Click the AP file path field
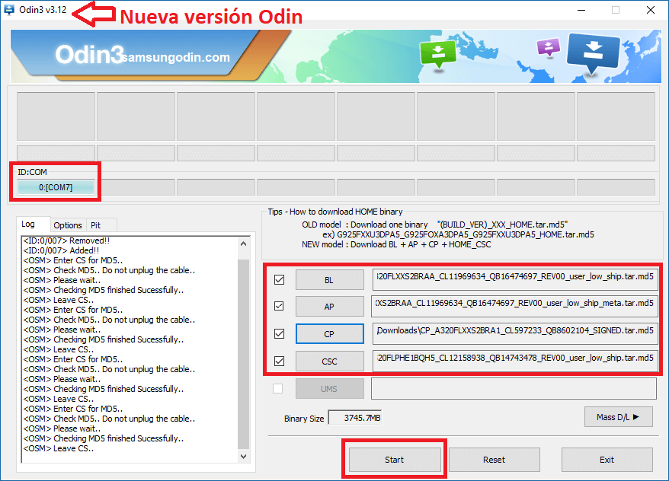The image size is (669, 481). (x=514, y=306)
